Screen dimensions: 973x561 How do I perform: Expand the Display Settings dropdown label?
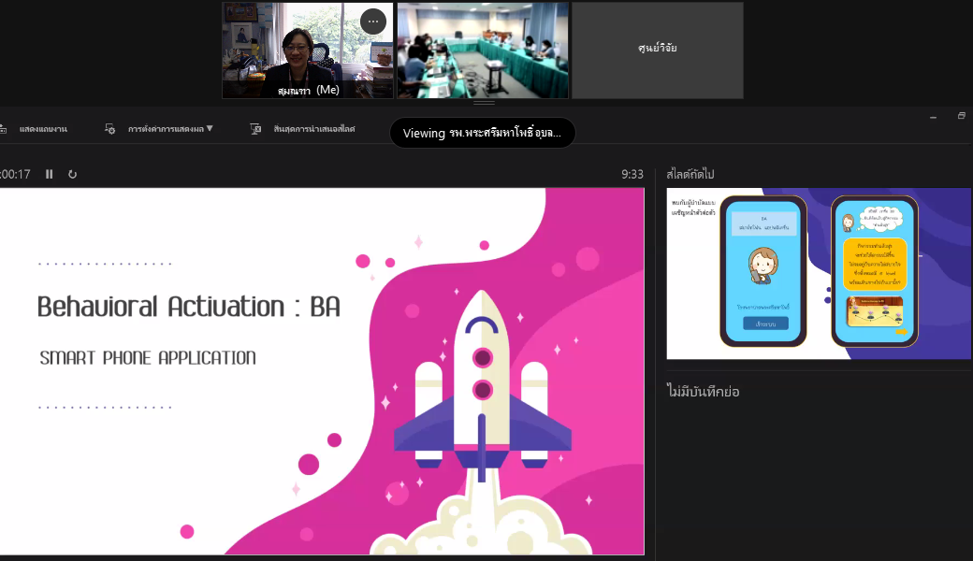pos(170,129)
